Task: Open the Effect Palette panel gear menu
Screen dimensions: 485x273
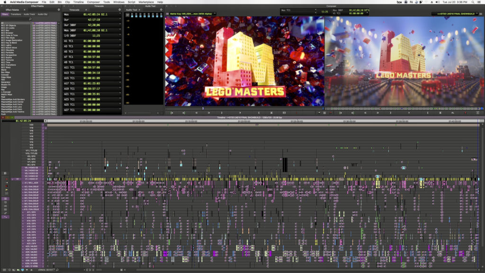Action: click(59, 9)
